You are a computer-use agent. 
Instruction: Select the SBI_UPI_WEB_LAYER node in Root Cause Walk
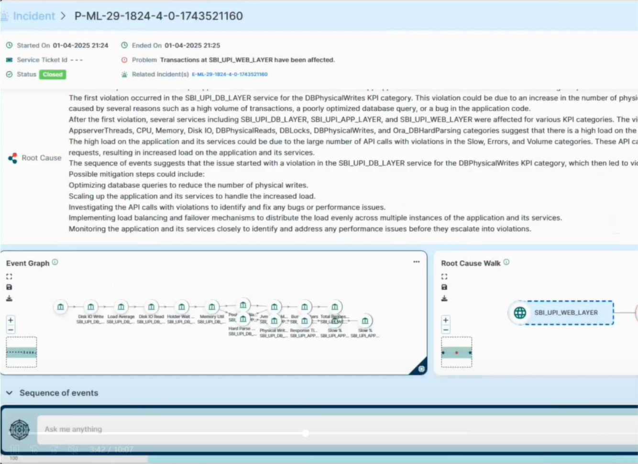[x=561, y=313]
